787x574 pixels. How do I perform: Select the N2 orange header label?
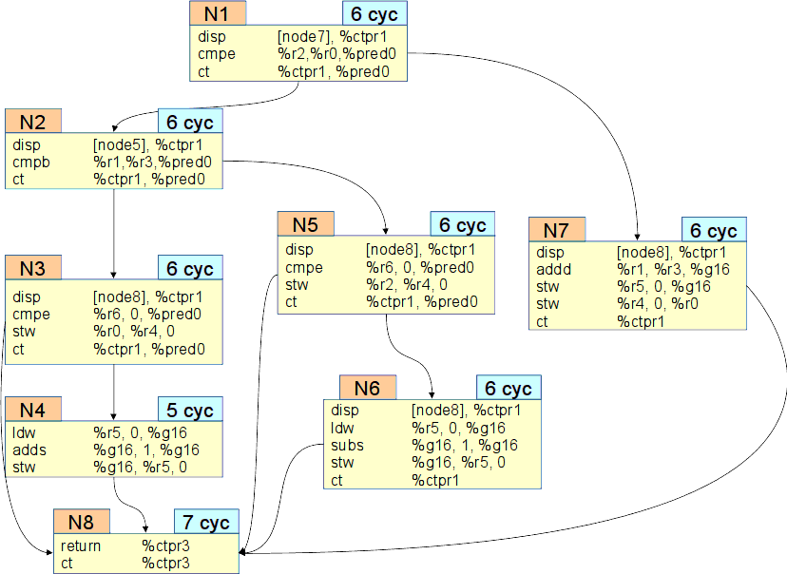point(33,122)
